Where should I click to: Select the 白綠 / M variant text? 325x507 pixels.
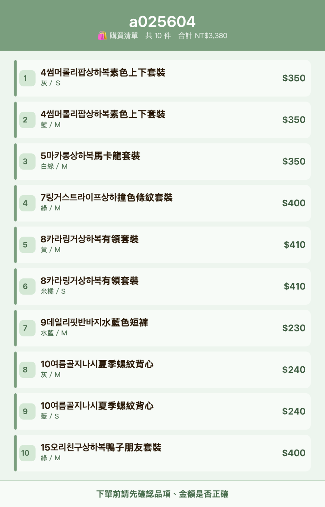54,166
